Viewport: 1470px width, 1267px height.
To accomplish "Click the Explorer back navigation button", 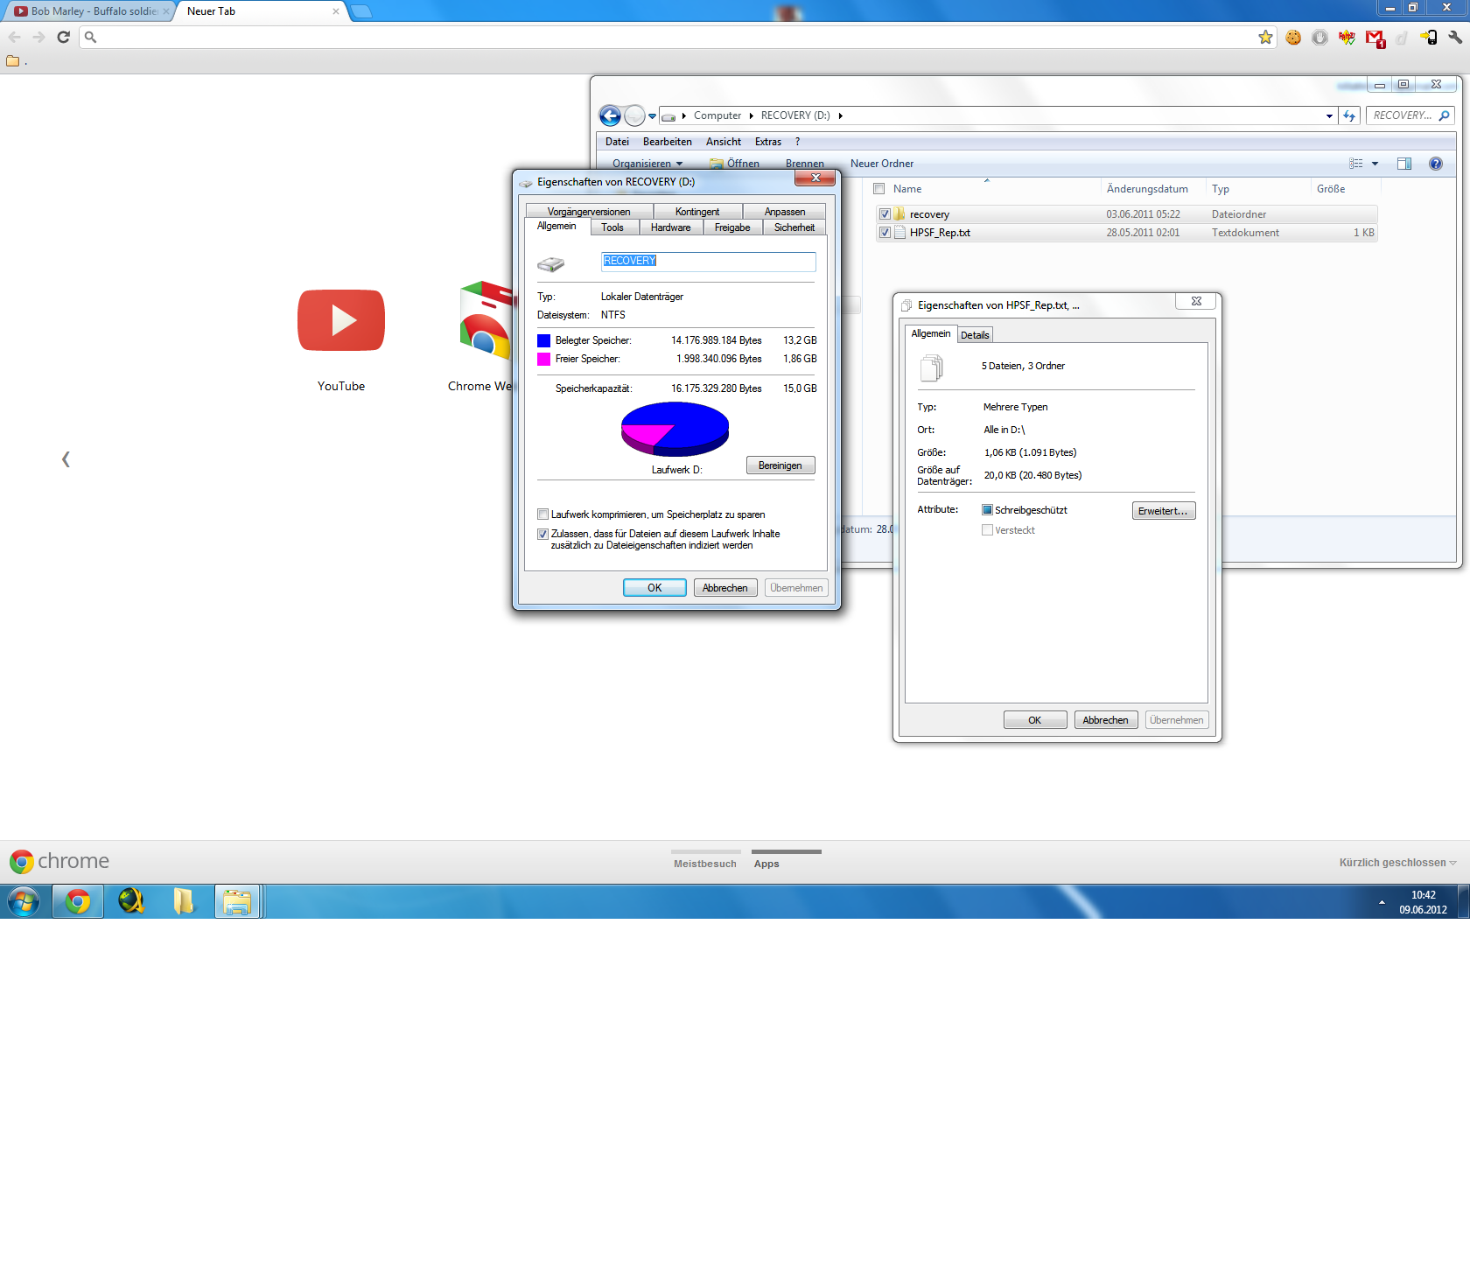I will [610, 115].
